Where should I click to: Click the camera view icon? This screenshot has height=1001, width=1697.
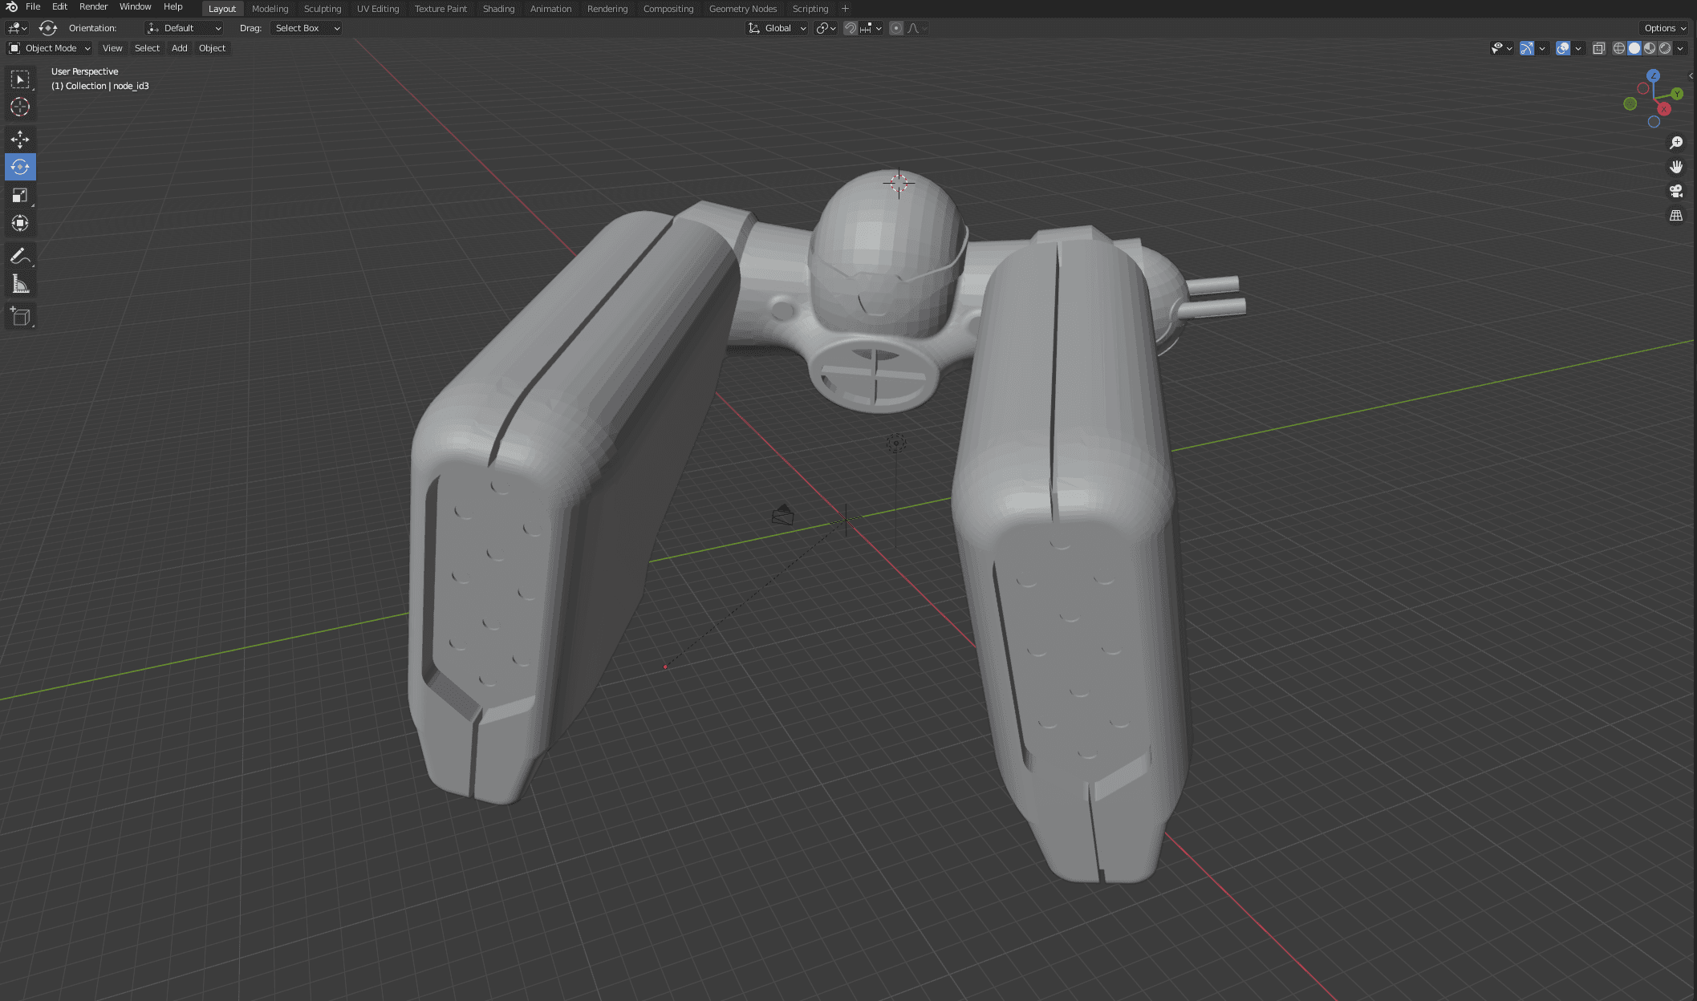tap(1676, 191)
